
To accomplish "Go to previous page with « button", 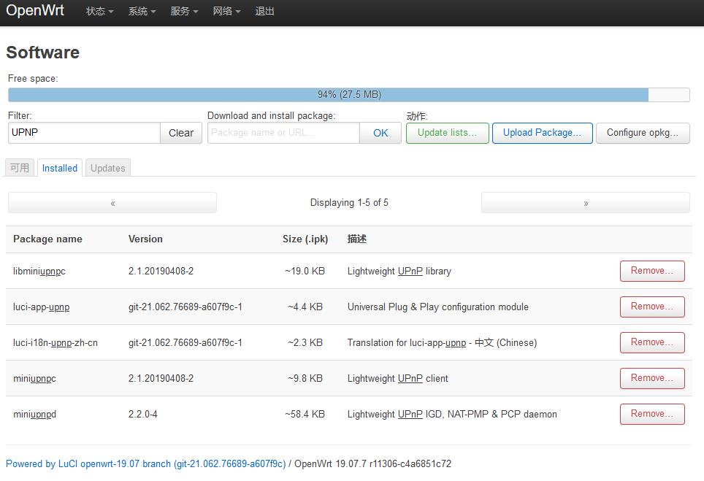I will point(112,203).
